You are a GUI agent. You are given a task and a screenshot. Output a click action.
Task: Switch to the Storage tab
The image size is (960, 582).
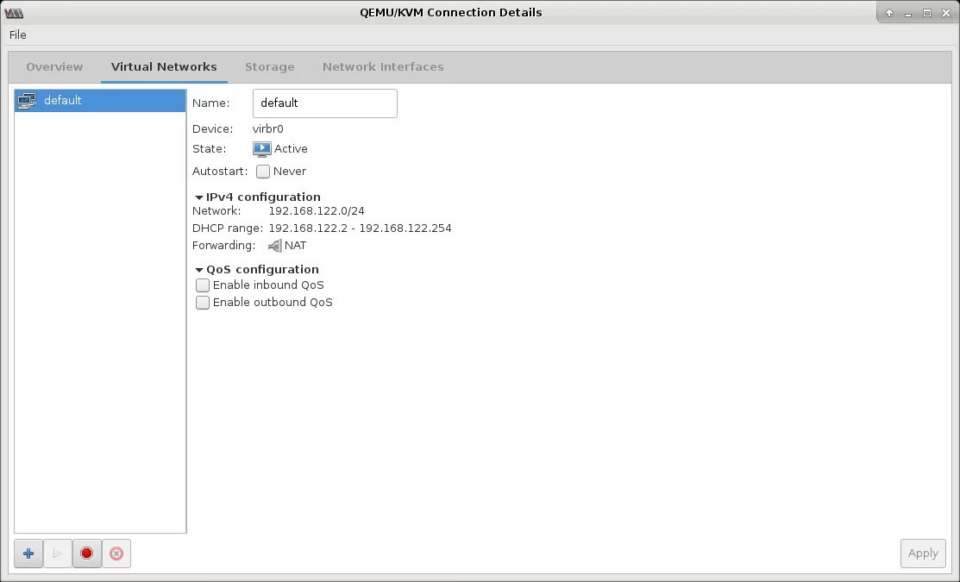coord(269,66)
